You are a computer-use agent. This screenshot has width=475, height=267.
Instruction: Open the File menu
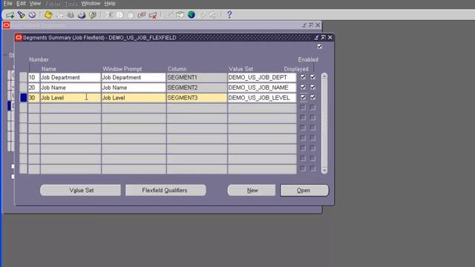tap(7, 3)
